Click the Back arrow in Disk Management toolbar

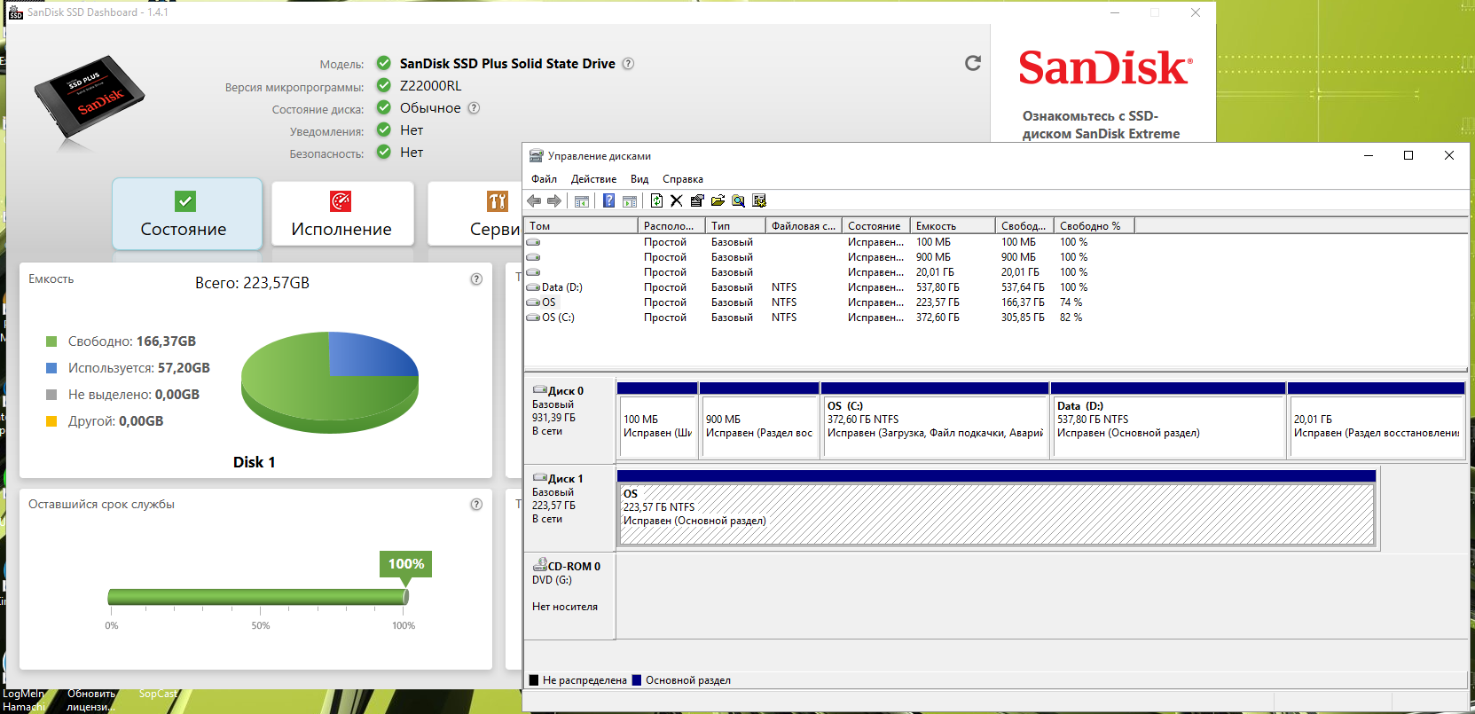tap(534, 201)
